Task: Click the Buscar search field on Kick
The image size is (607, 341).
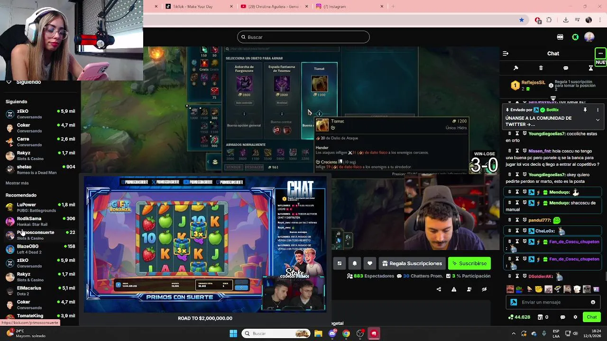Action: tap(303, 37)
